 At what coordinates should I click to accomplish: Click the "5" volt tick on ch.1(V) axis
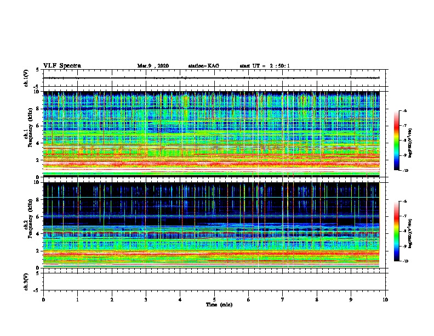[38, 70]
